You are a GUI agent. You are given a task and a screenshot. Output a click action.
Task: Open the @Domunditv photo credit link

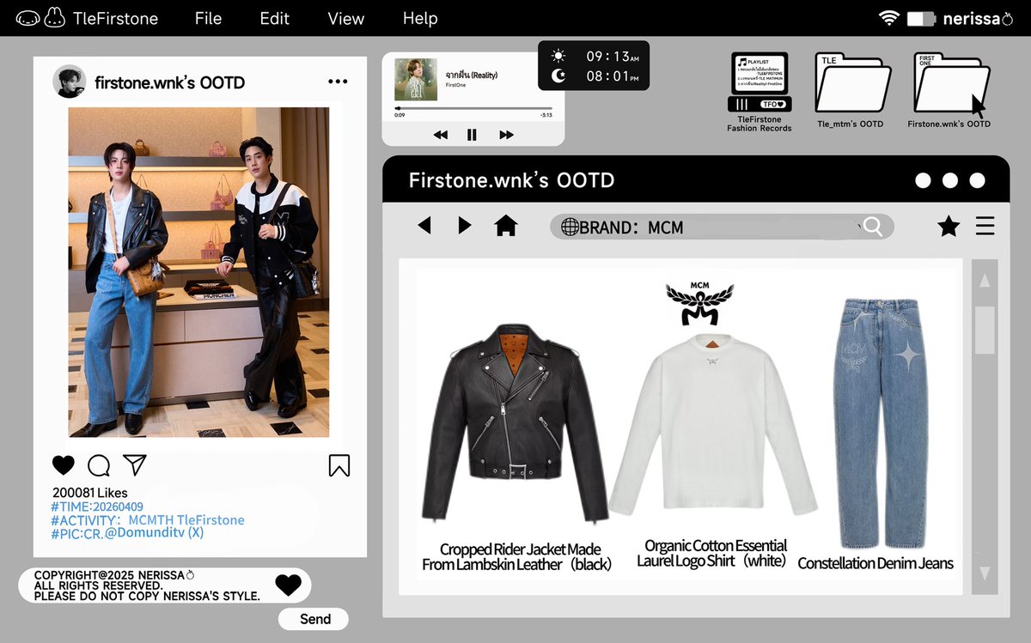(x=154, y=533)
